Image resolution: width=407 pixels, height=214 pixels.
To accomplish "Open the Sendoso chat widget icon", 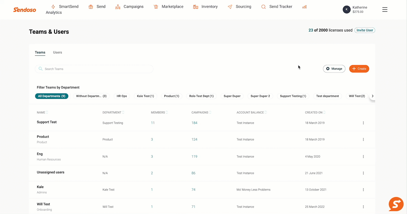I will [396, 204].
